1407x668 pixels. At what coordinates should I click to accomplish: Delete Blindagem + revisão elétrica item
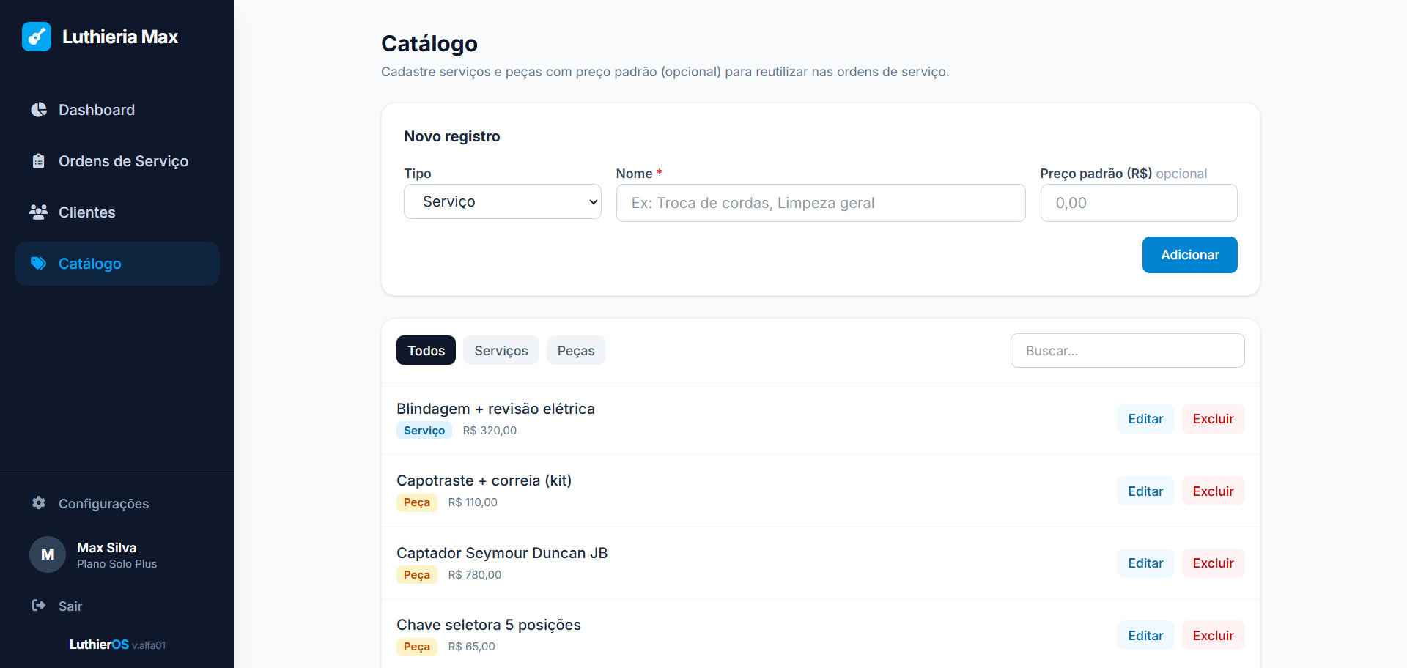pyautogui.click(x=1213, y=419)
